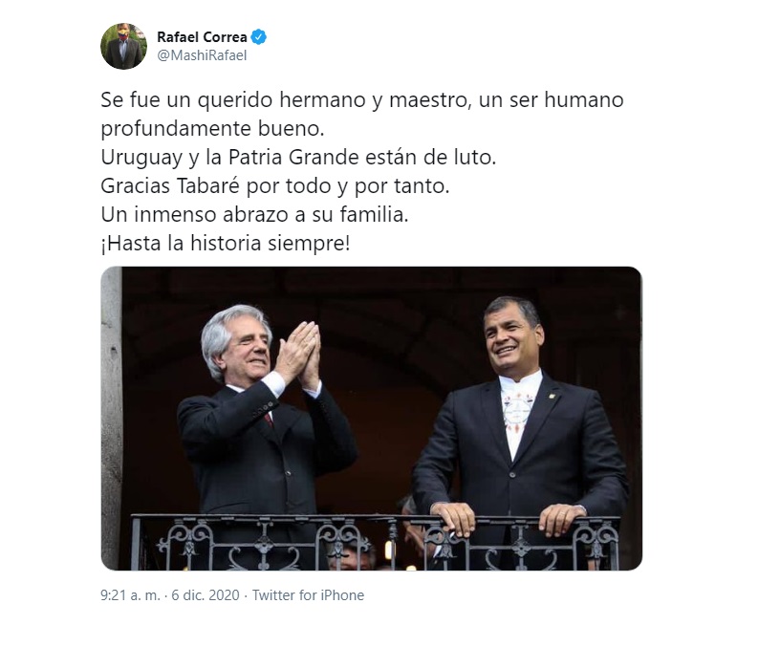Click the blue verified badge
The height and width of the screenshot is (647, 780).
pos(259,37)
